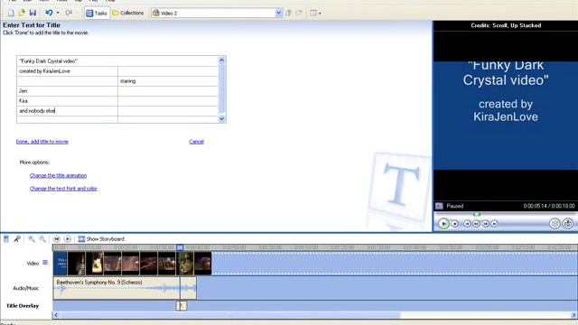Screen dimensions: 578x325
Task: Select the blue title clip on the Video track
Action: 61,264
